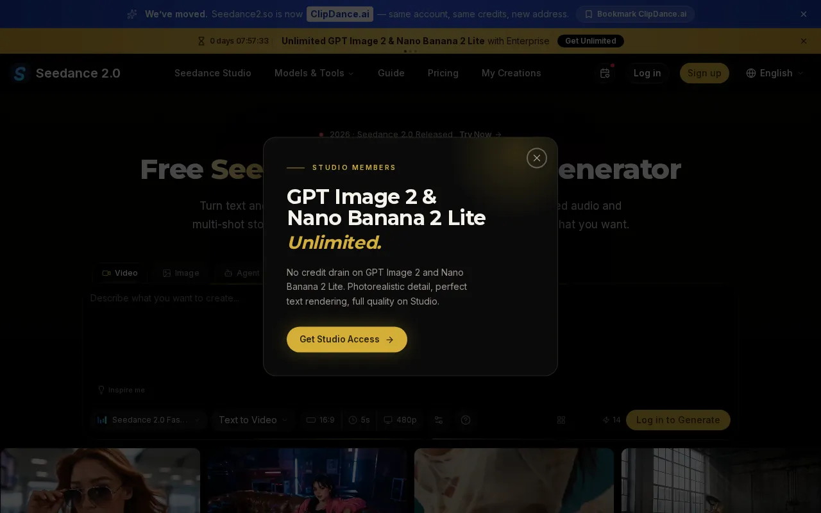
Task: Change the 5s duration setting
Action: point(359,420)
